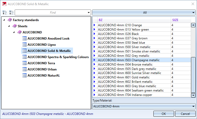Select ALUCOBOND Ligno in tree
Screen dimensions: 197x119
click(42, 45)
